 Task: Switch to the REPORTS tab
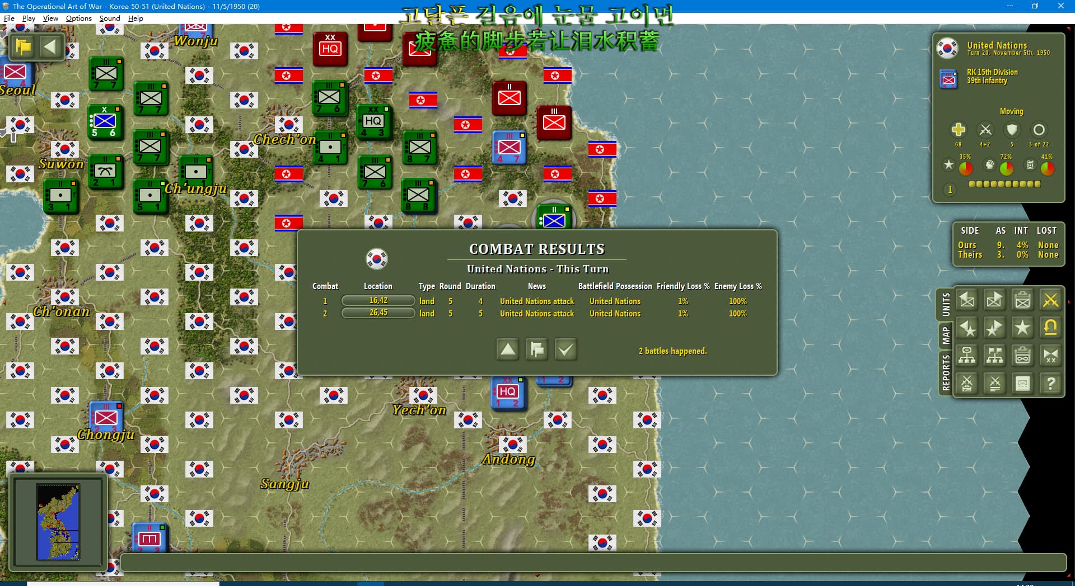pos(946,372)
